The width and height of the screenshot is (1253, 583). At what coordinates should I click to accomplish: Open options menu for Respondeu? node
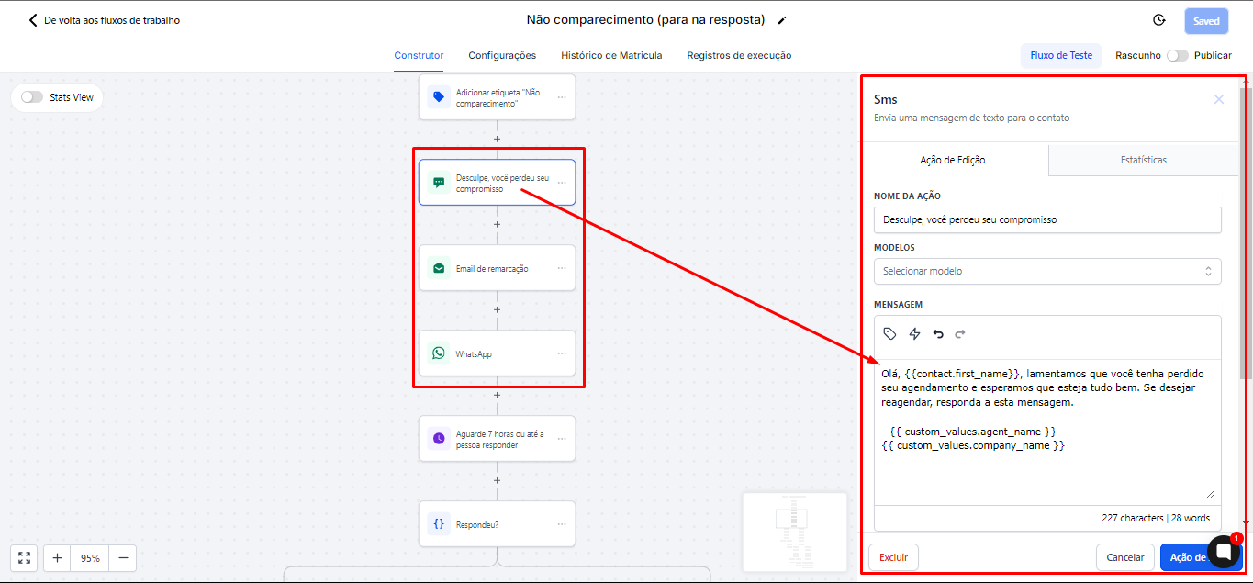(x=562, y=524)
